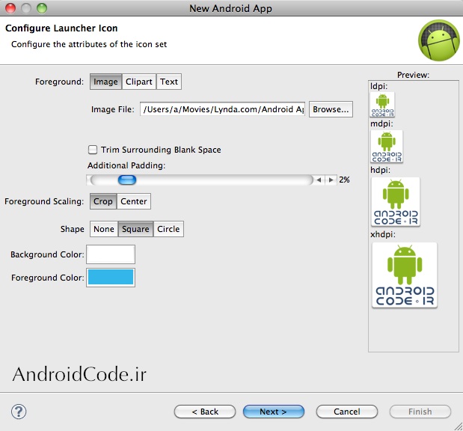The height and width of the screenshot is (431, 463).
Task: Choose Crop foreground scaling
Action: [x=103, y=201]
